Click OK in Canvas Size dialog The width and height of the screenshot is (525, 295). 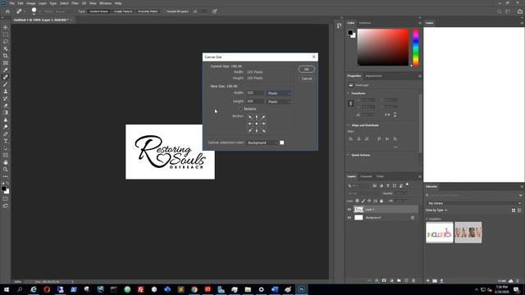click(x=306, y=69)
